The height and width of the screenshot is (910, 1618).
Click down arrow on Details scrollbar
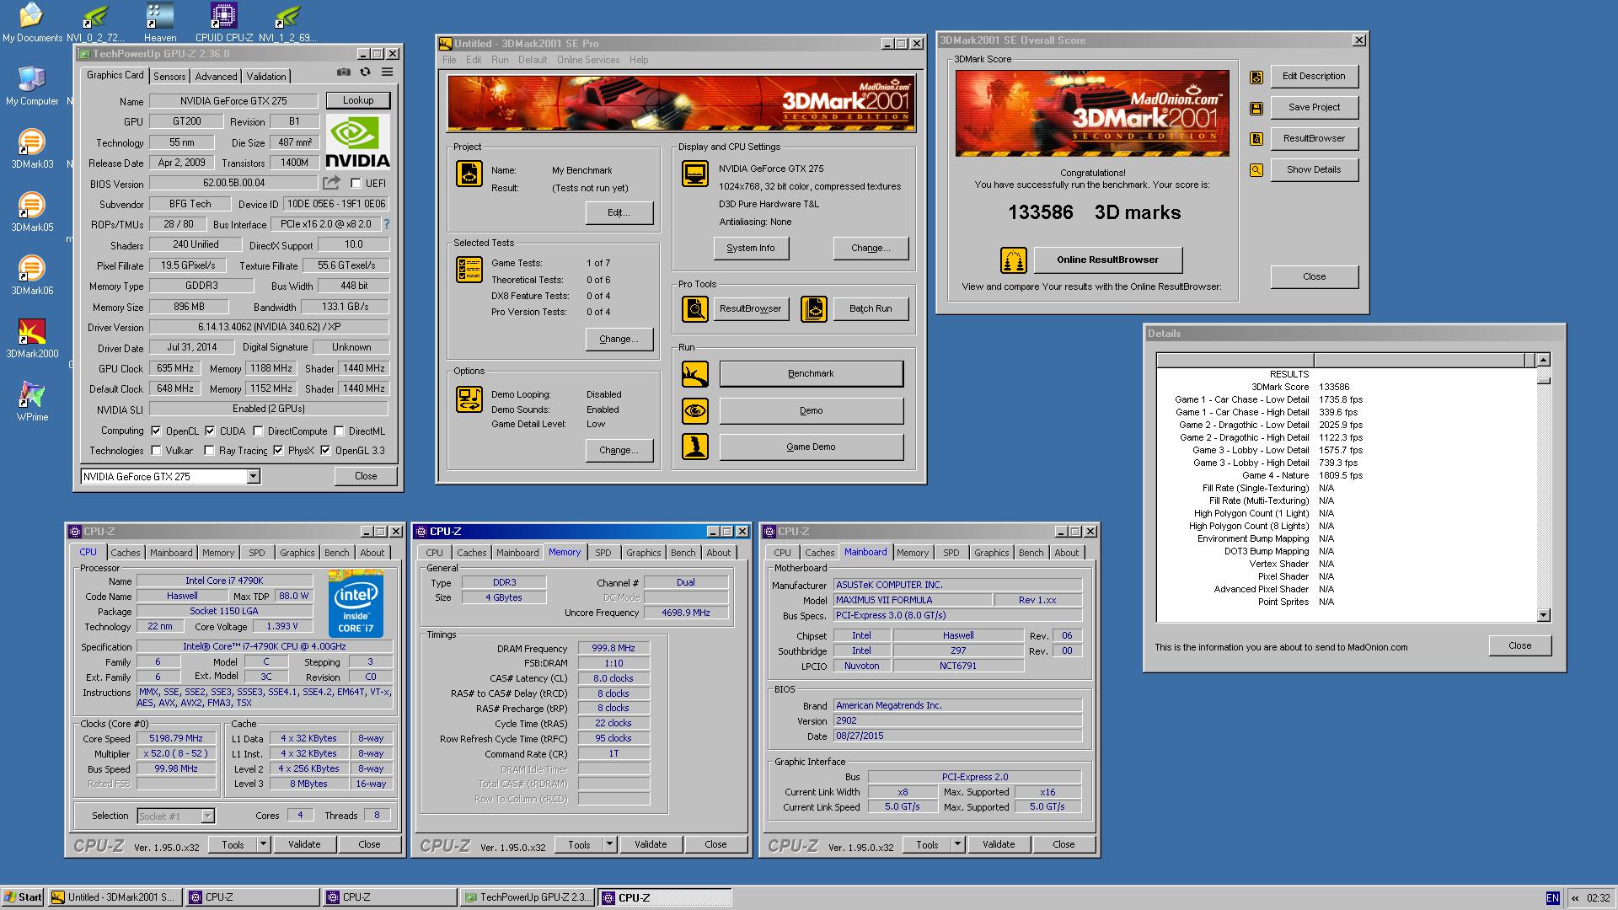coord(1543,615)
